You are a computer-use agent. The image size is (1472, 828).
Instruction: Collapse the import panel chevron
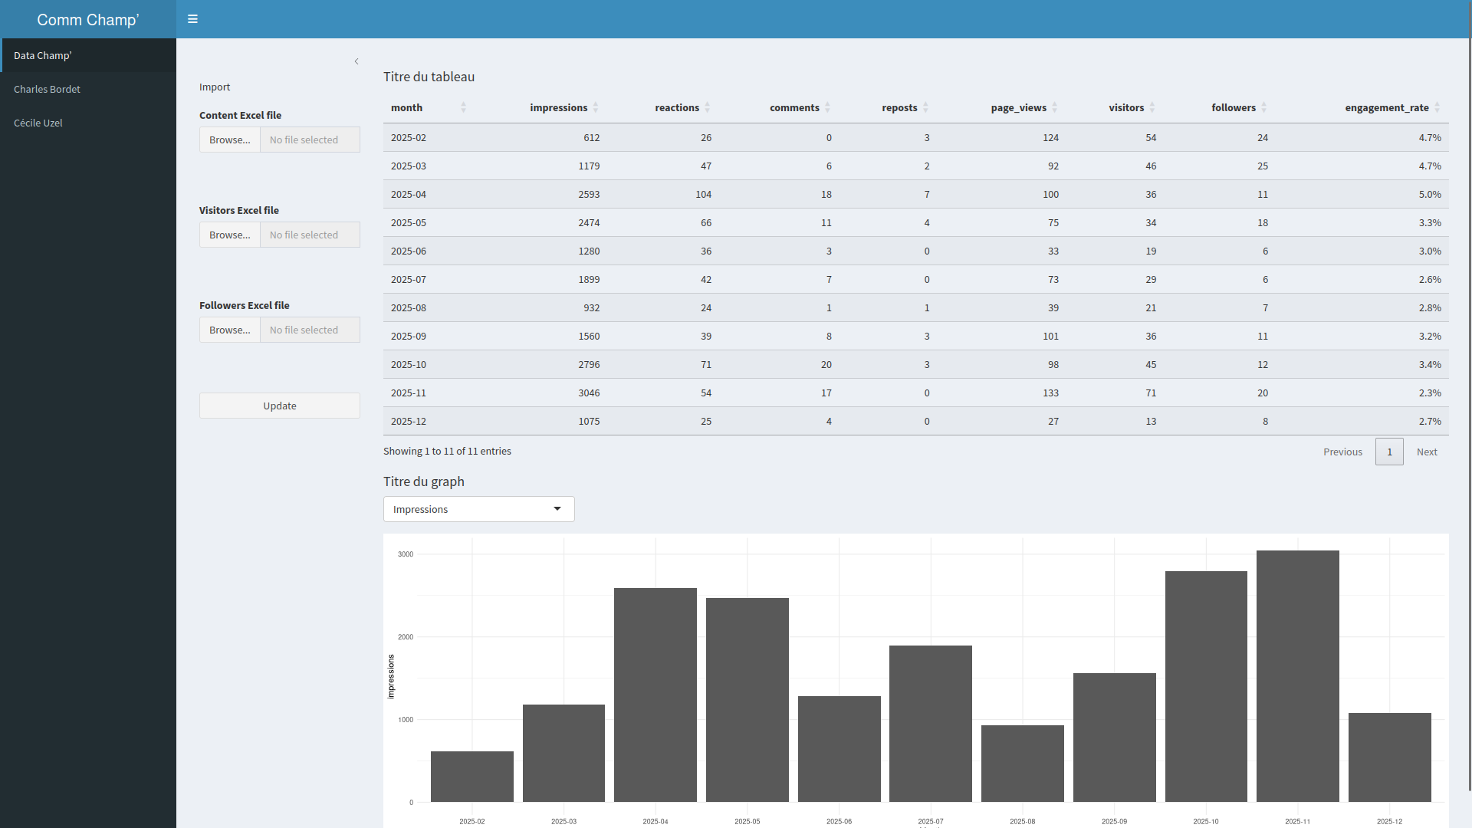356,61
